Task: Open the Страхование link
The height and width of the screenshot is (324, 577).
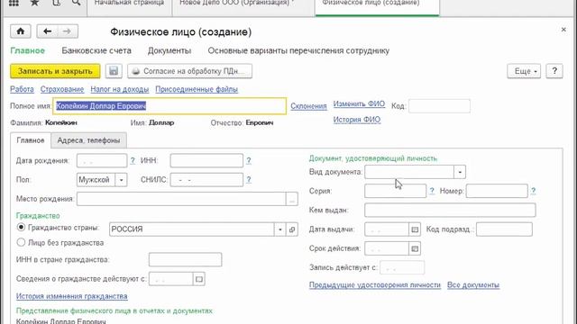Action: (x=62, y=89)
